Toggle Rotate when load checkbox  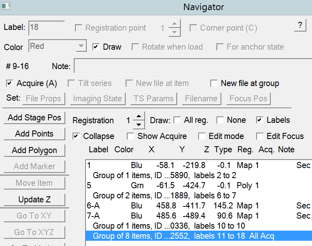point(135,47)
